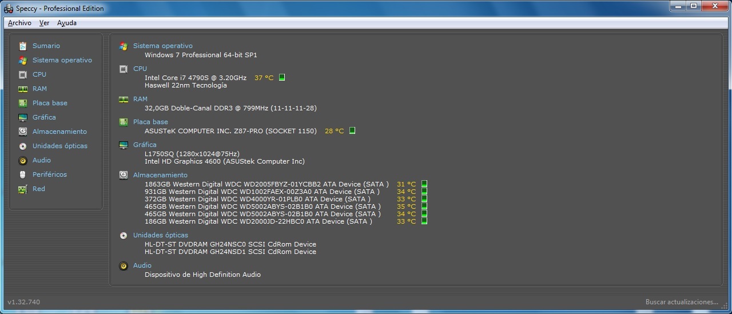Click the CPU temperature indicator at 37 °C
The image size is (732, 314).
[282, 78]
